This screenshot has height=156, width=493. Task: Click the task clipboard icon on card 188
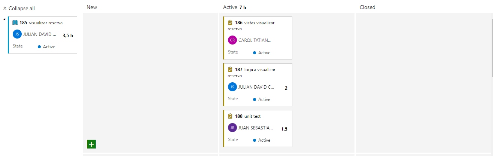(230, 116)
